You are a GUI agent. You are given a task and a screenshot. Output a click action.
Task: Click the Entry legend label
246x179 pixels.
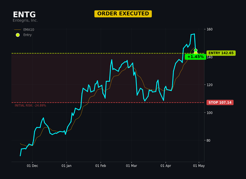coord(28,35)
